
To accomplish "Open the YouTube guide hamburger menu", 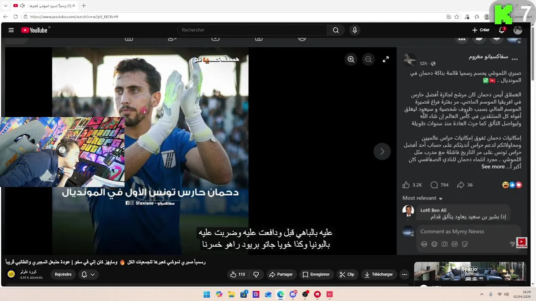I will (x=11, y=30).
